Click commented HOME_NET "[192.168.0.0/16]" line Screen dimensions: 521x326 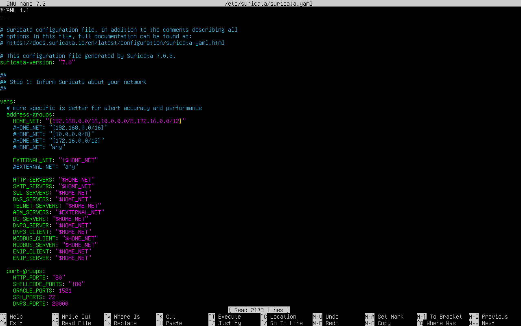pyautogui.click(x=60, y=128)
